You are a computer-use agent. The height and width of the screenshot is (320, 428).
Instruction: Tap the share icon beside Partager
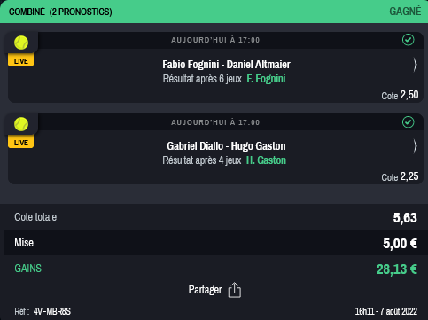(235, 290)
